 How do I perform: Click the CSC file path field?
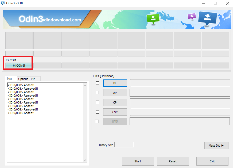180,112
